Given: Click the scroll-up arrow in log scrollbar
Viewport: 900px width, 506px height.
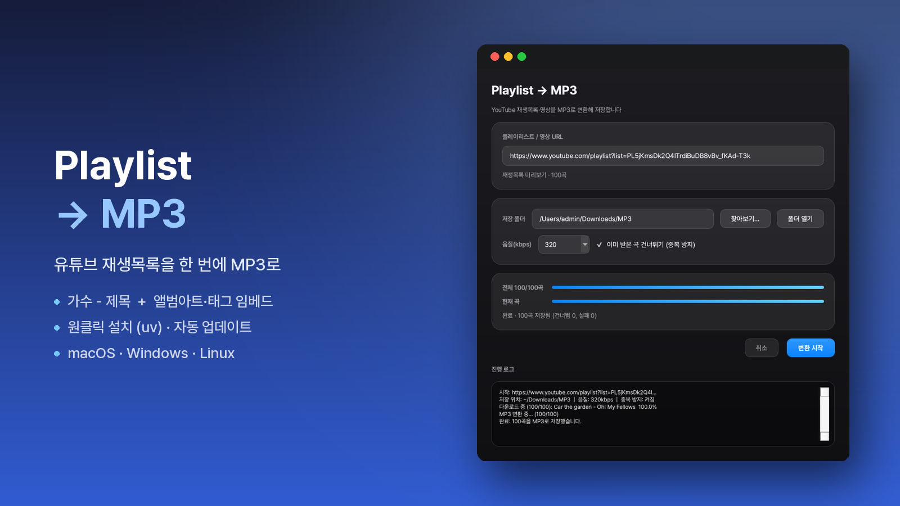Looking at the screenshot, I should pyautogui.click(x=825, y=392).
